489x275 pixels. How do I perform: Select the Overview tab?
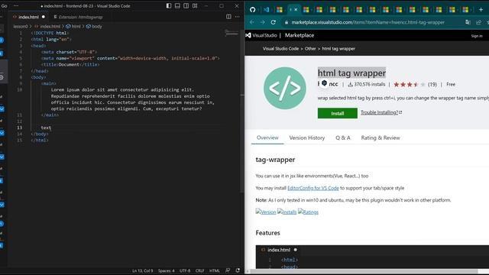pyautogui.click(x=267, y=137)
